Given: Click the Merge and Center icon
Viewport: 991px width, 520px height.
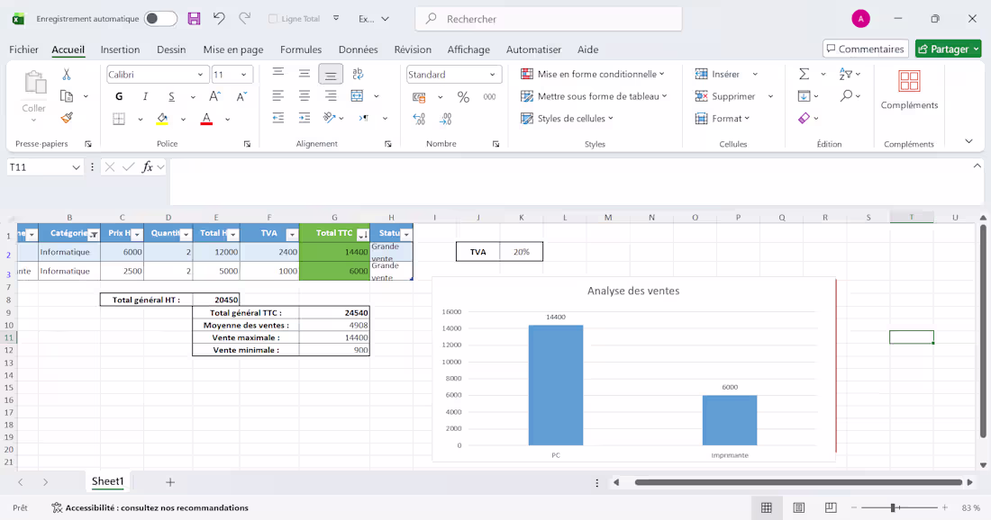Looking at the screenshot, I should pos(357,96).
